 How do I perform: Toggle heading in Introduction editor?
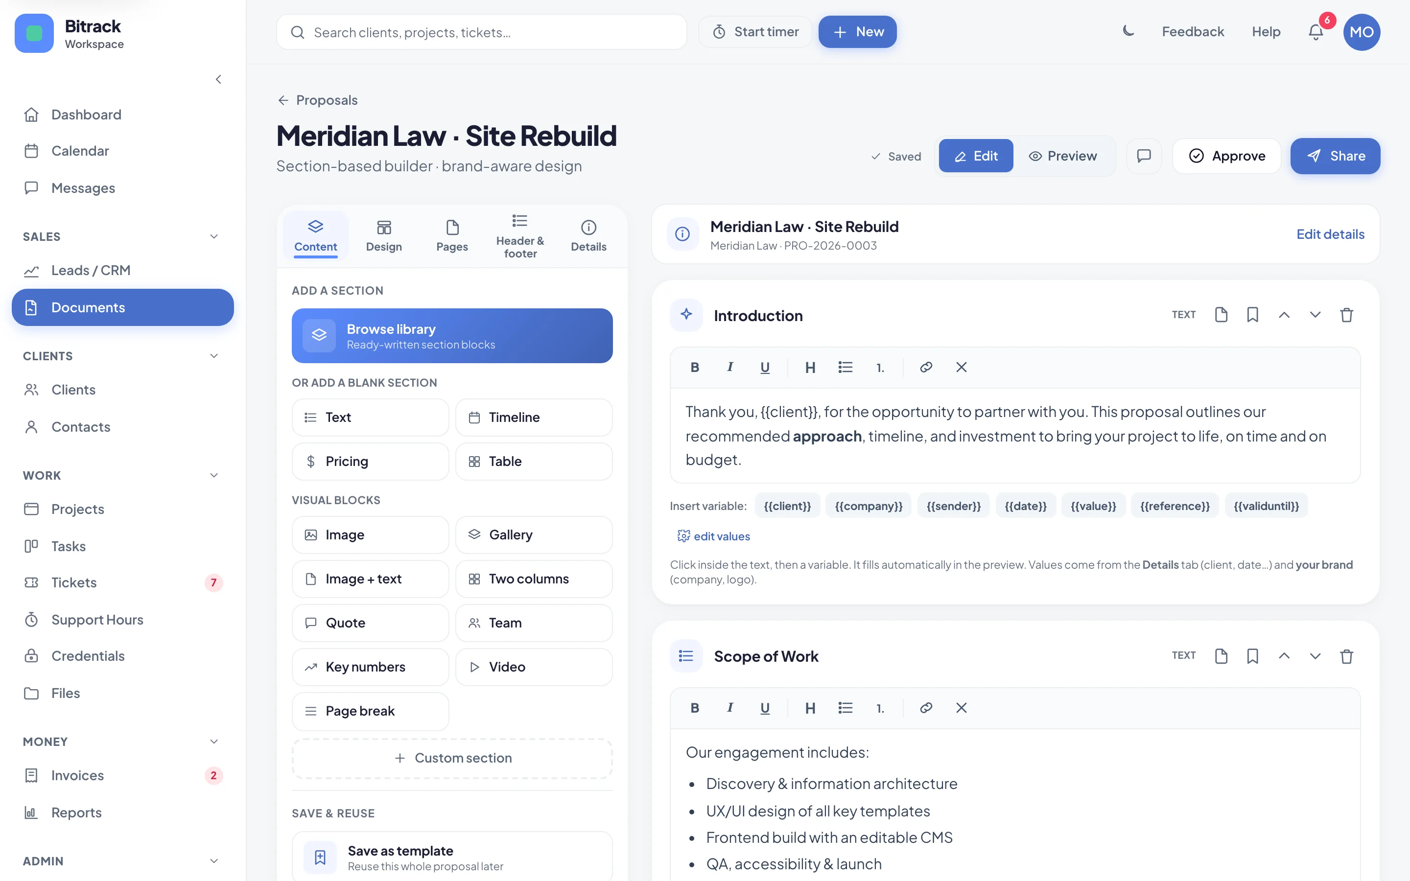[810, 367]
